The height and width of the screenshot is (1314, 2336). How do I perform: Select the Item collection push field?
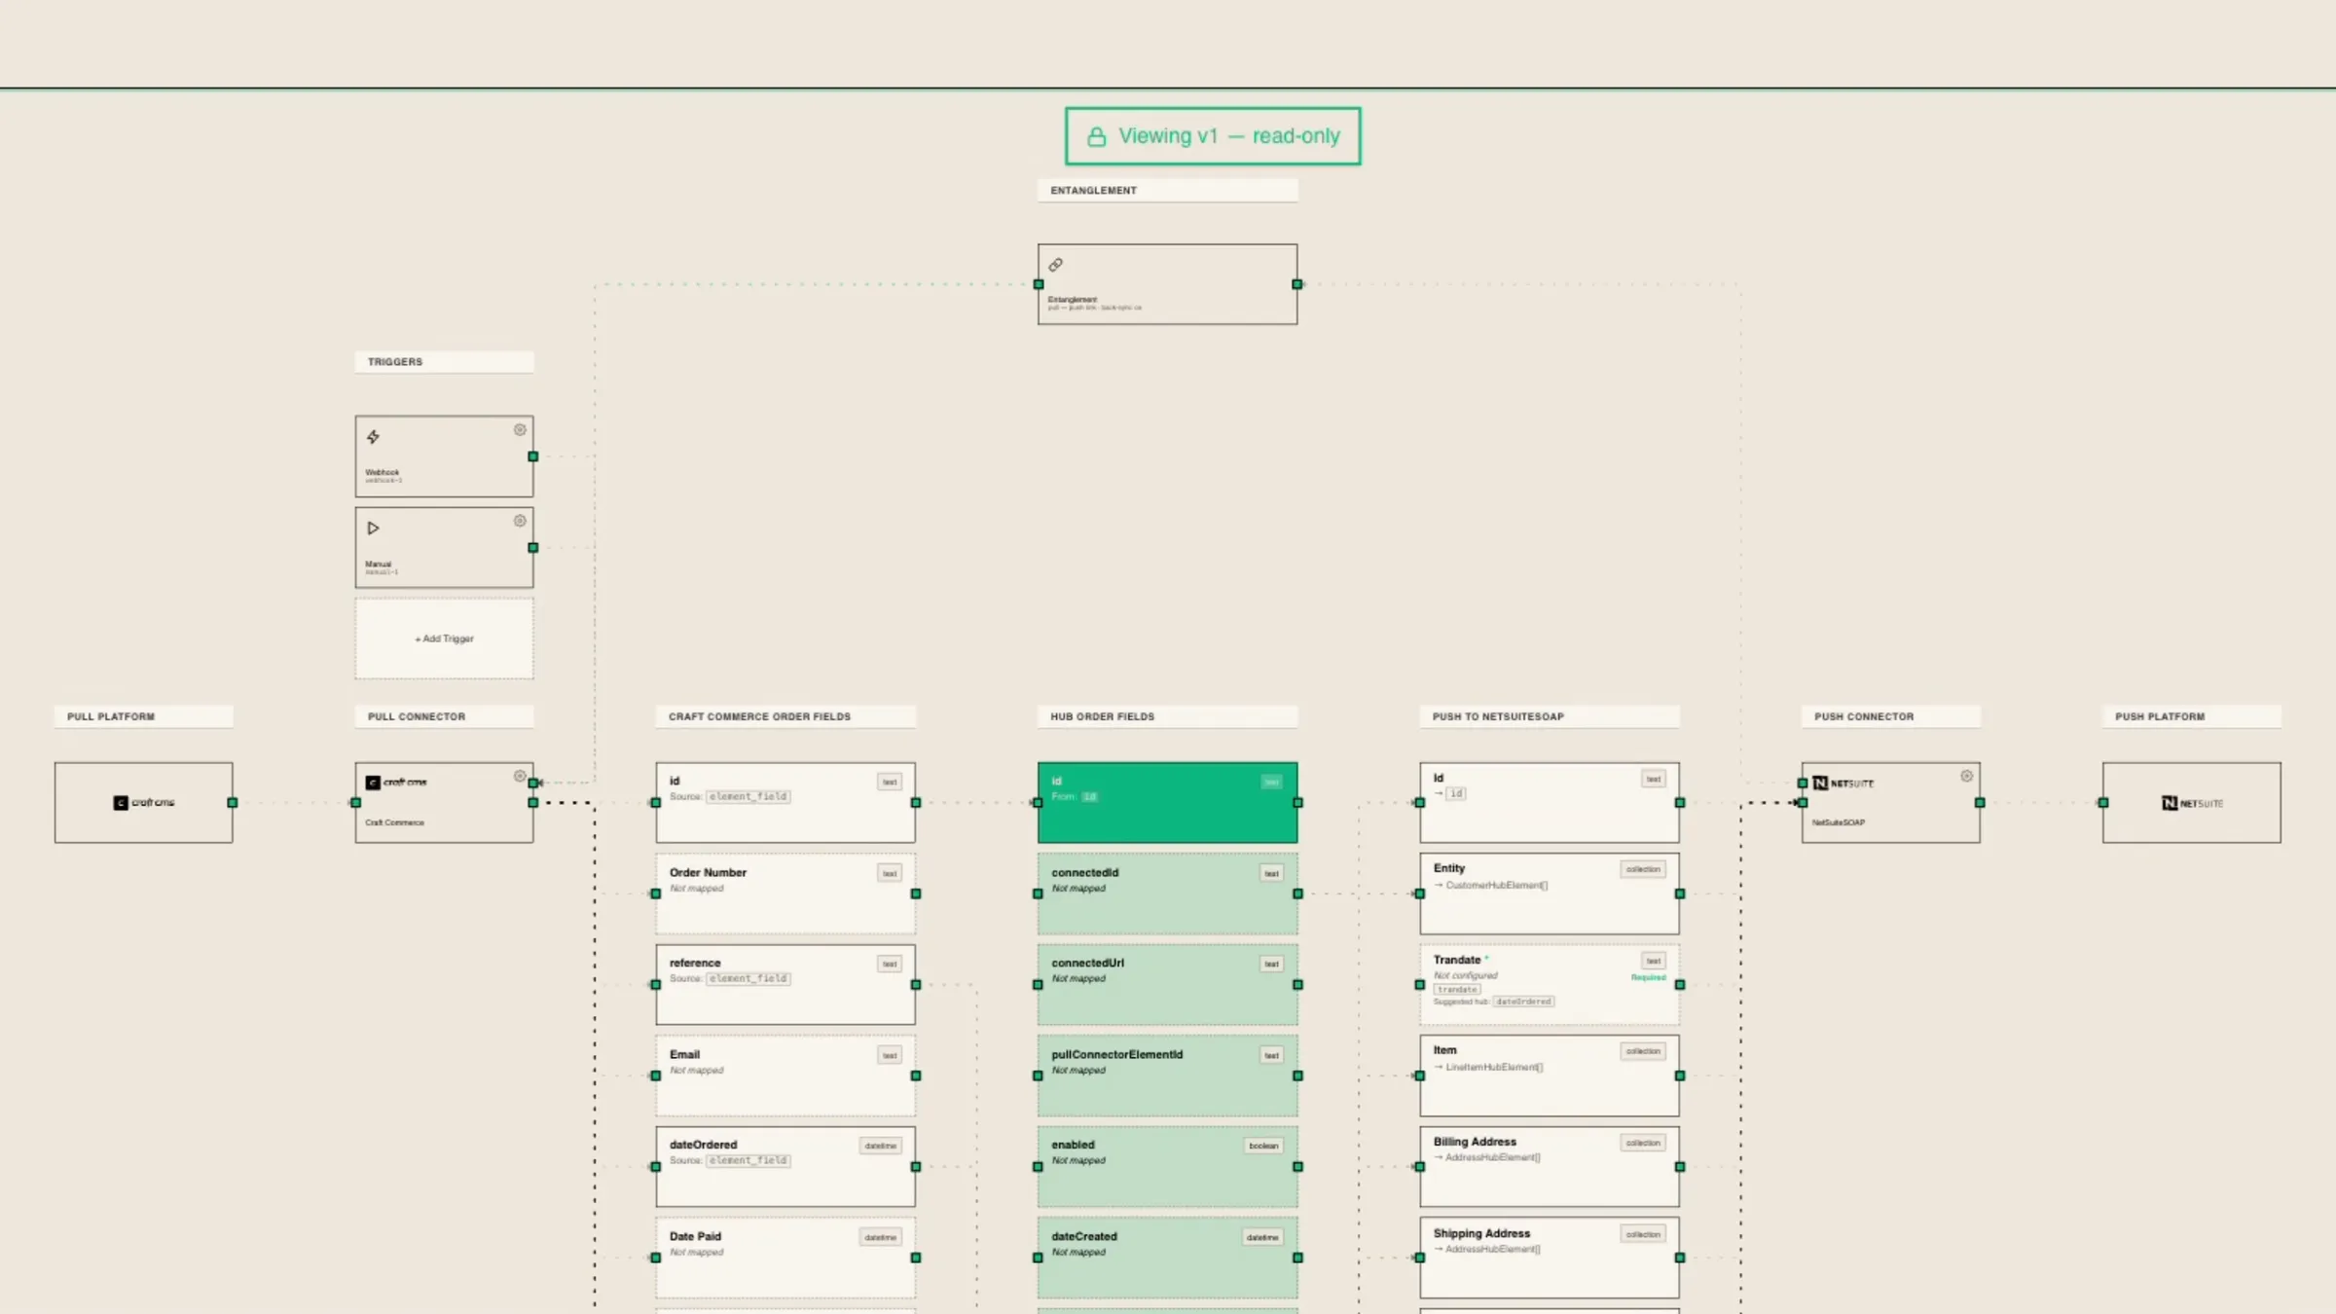click(1550, 1076)
